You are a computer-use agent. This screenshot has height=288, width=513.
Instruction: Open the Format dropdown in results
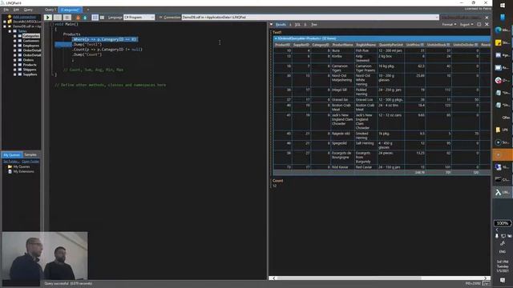449,25
